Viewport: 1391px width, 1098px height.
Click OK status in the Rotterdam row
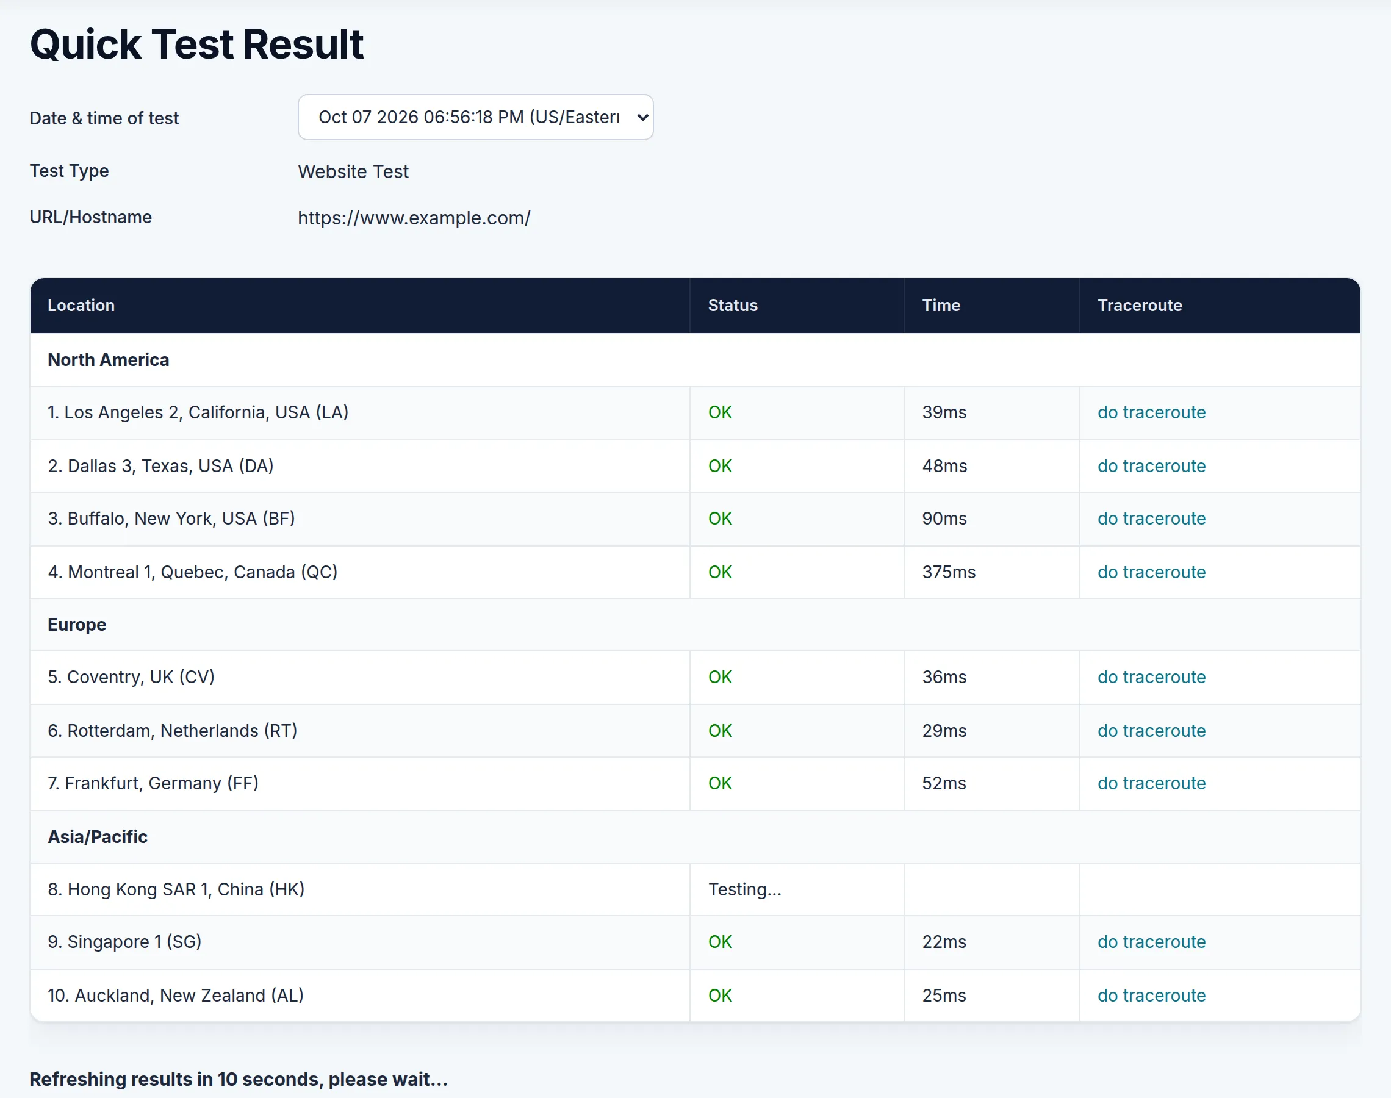720,731
